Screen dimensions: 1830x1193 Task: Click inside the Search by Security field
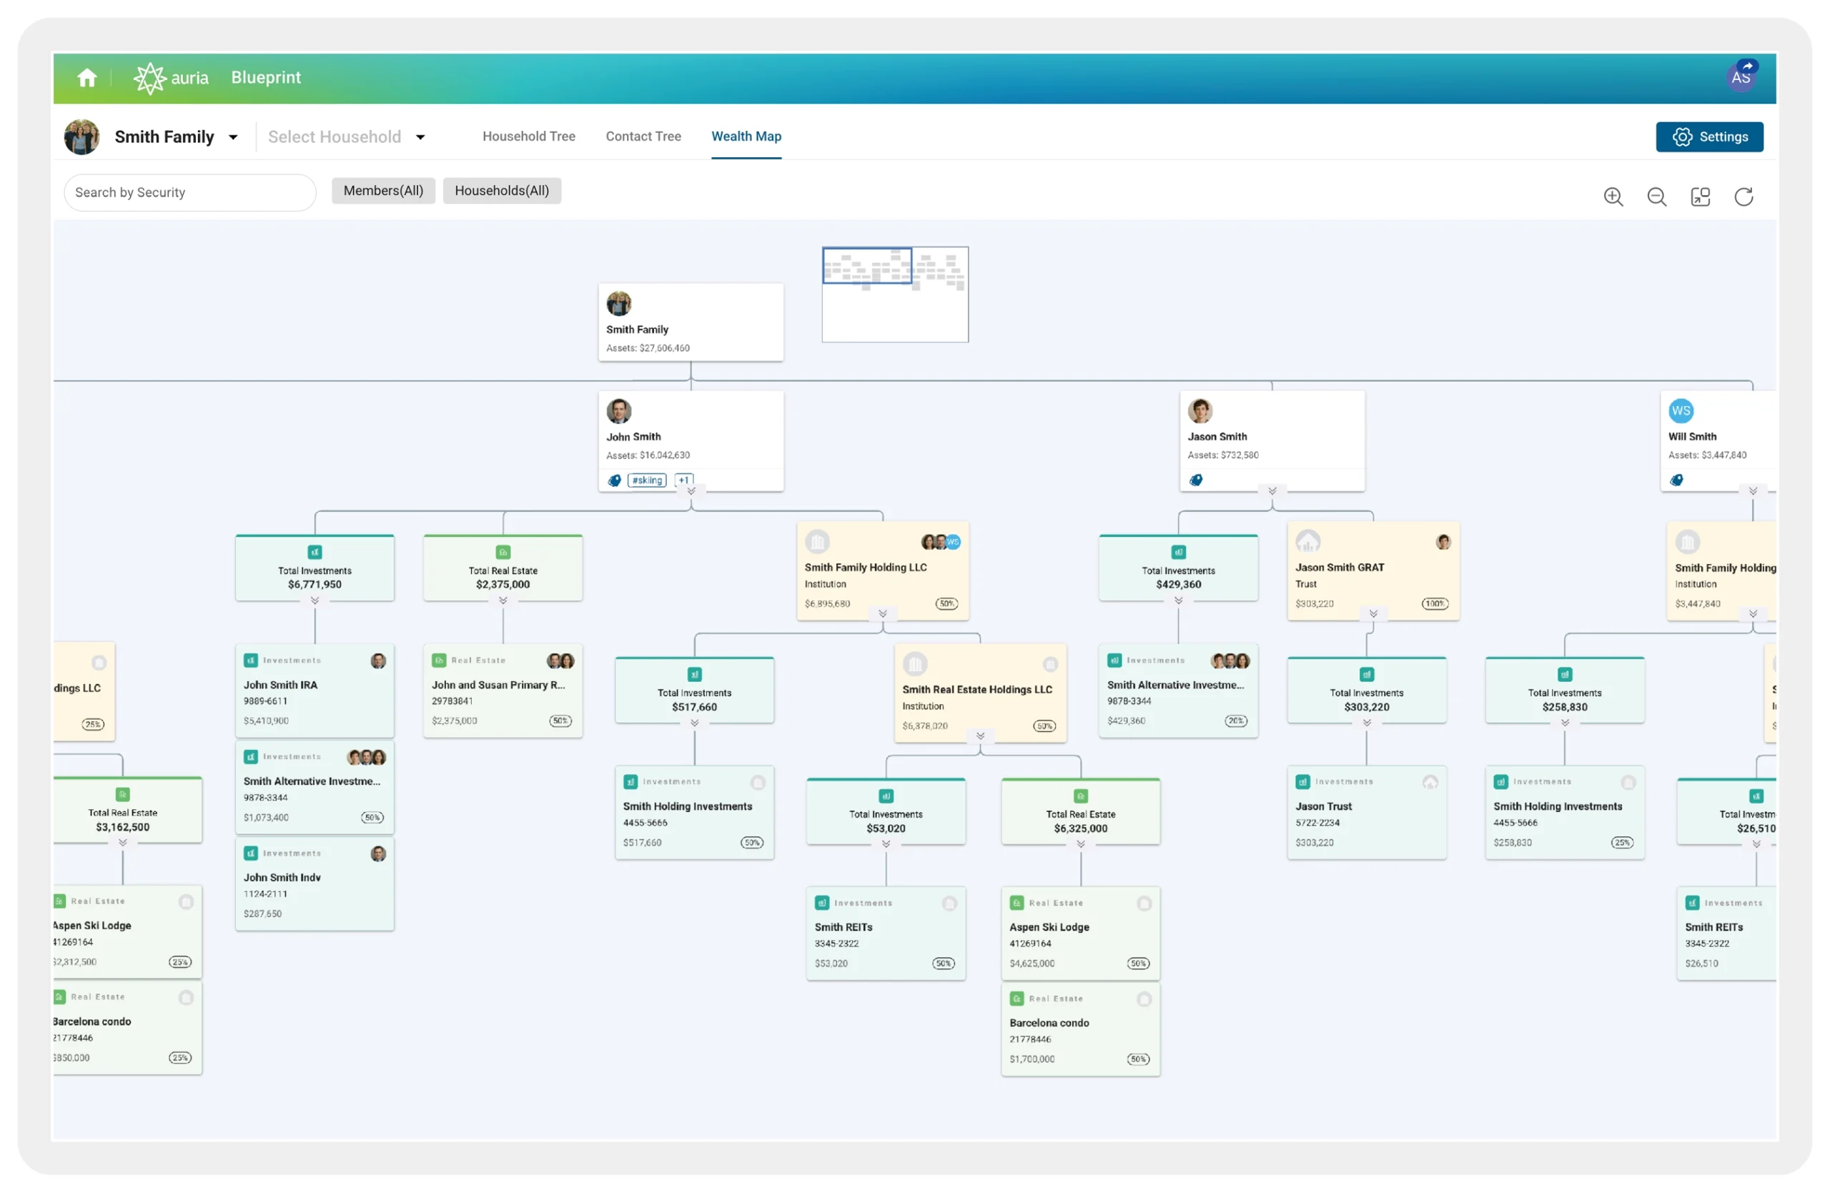click(189, 192)
